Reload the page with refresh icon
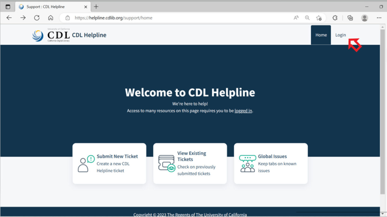This screenshot has width=387, height=217. coord(37,18)
